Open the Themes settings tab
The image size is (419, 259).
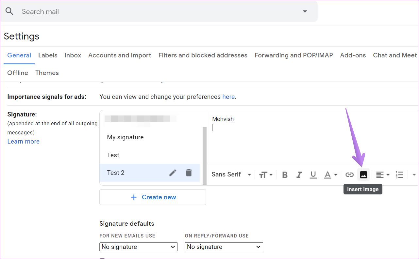coord(47,73)
